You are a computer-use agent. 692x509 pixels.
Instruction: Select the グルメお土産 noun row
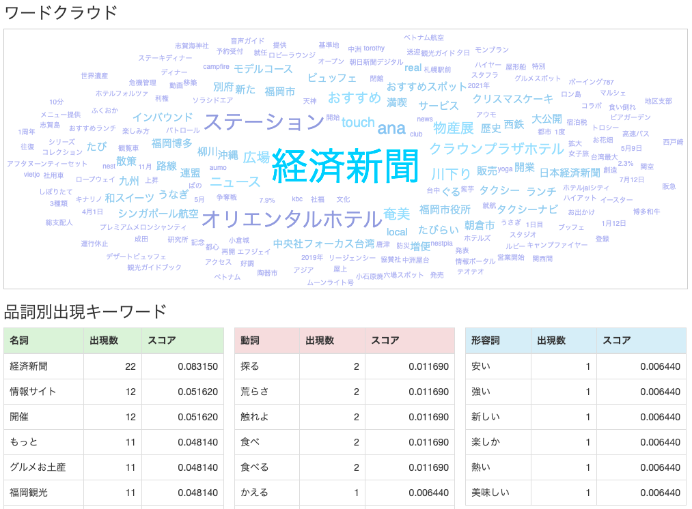coord(114,467)
